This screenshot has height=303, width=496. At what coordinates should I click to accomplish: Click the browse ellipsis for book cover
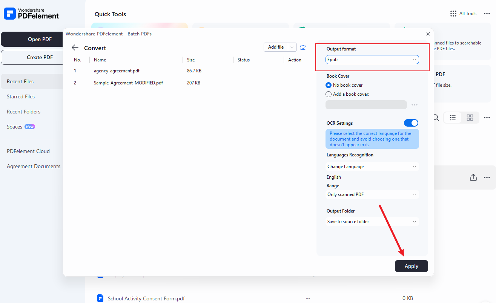click(415, 105)
